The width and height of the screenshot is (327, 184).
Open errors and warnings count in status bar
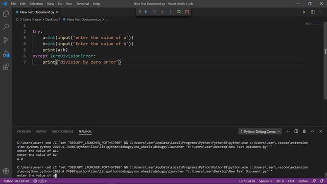40,181
